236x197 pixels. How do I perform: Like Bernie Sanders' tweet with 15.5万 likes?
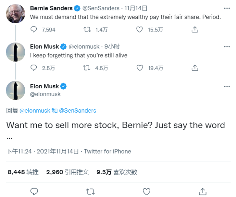click(139, 30)
